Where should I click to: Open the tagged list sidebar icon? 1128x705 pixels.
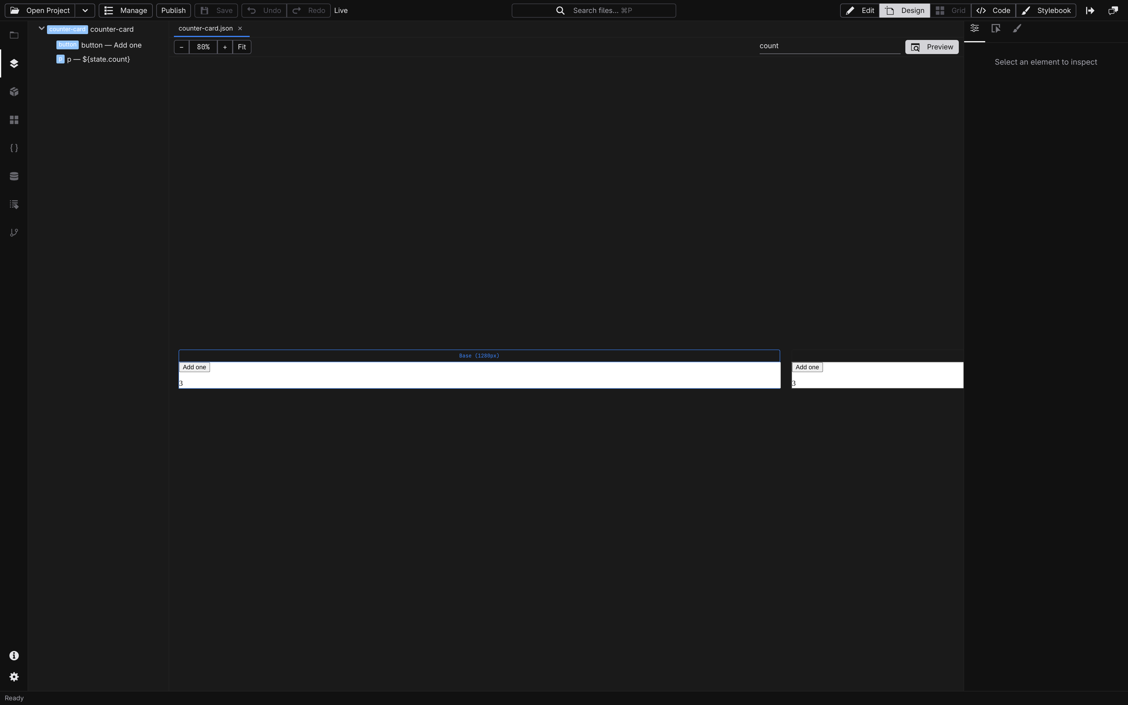click(x=14, y=205)
